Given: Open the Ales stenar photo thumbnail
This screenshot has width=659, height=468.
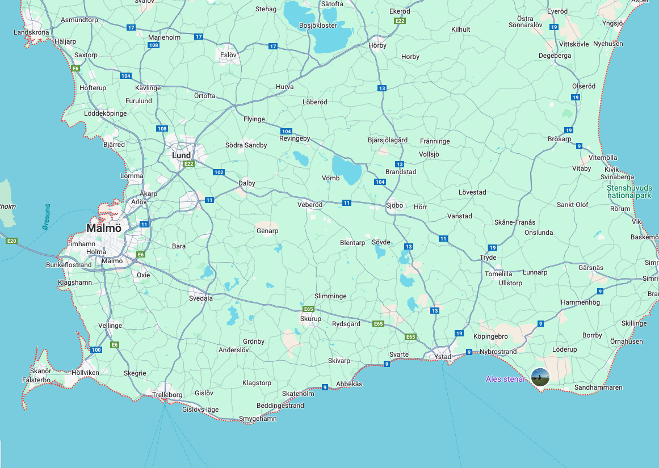Looking at the screenshot, I should point(540,377).
